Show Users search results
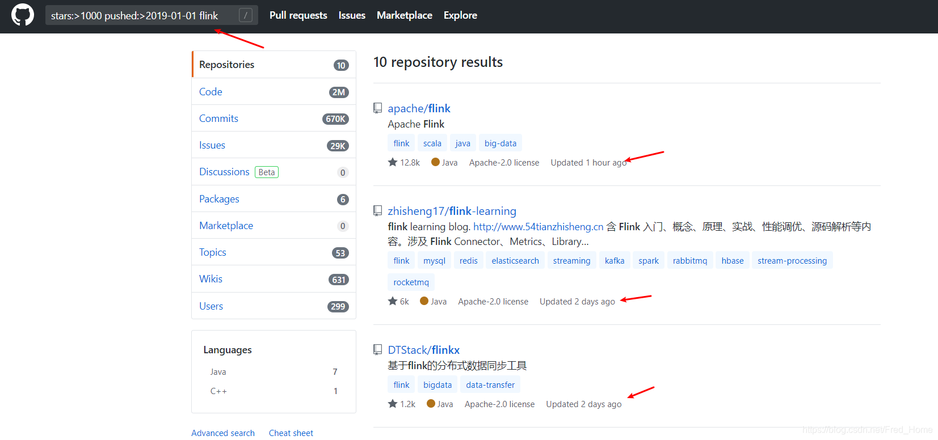The width and height of the screenshot is (938, 440). (274, 306)
